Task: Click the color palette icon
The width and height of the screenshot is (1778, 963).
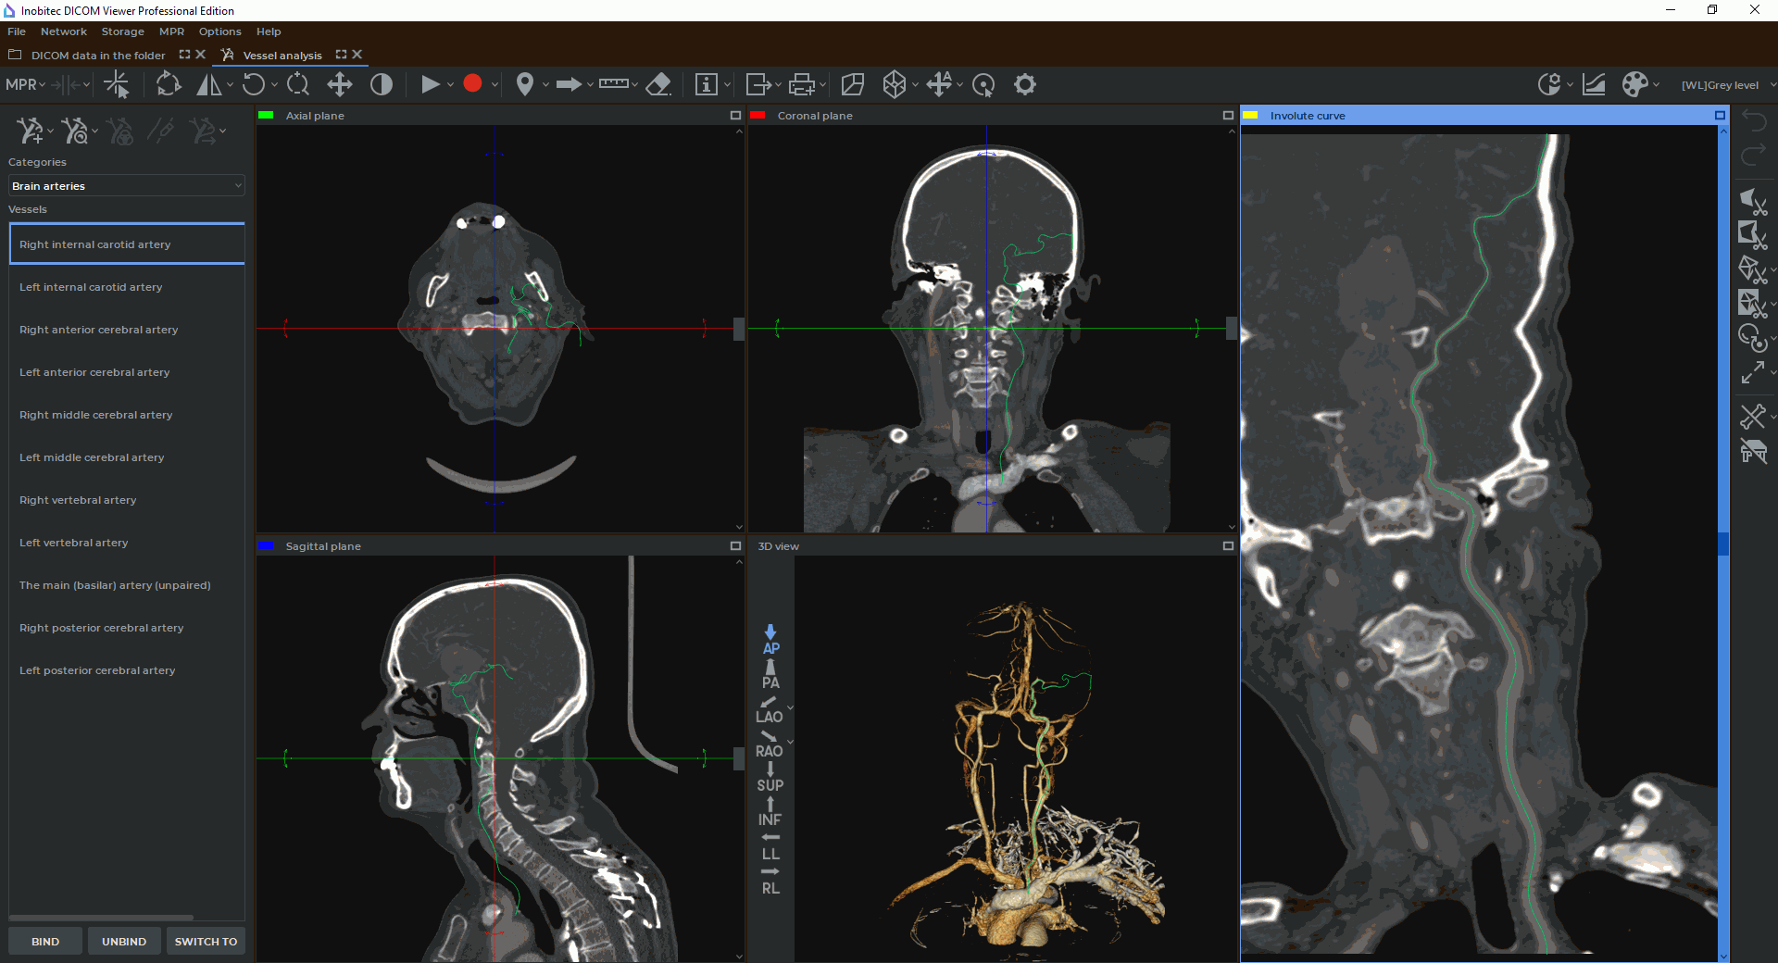Action: pyautogui.click(x=1634, y=85)
